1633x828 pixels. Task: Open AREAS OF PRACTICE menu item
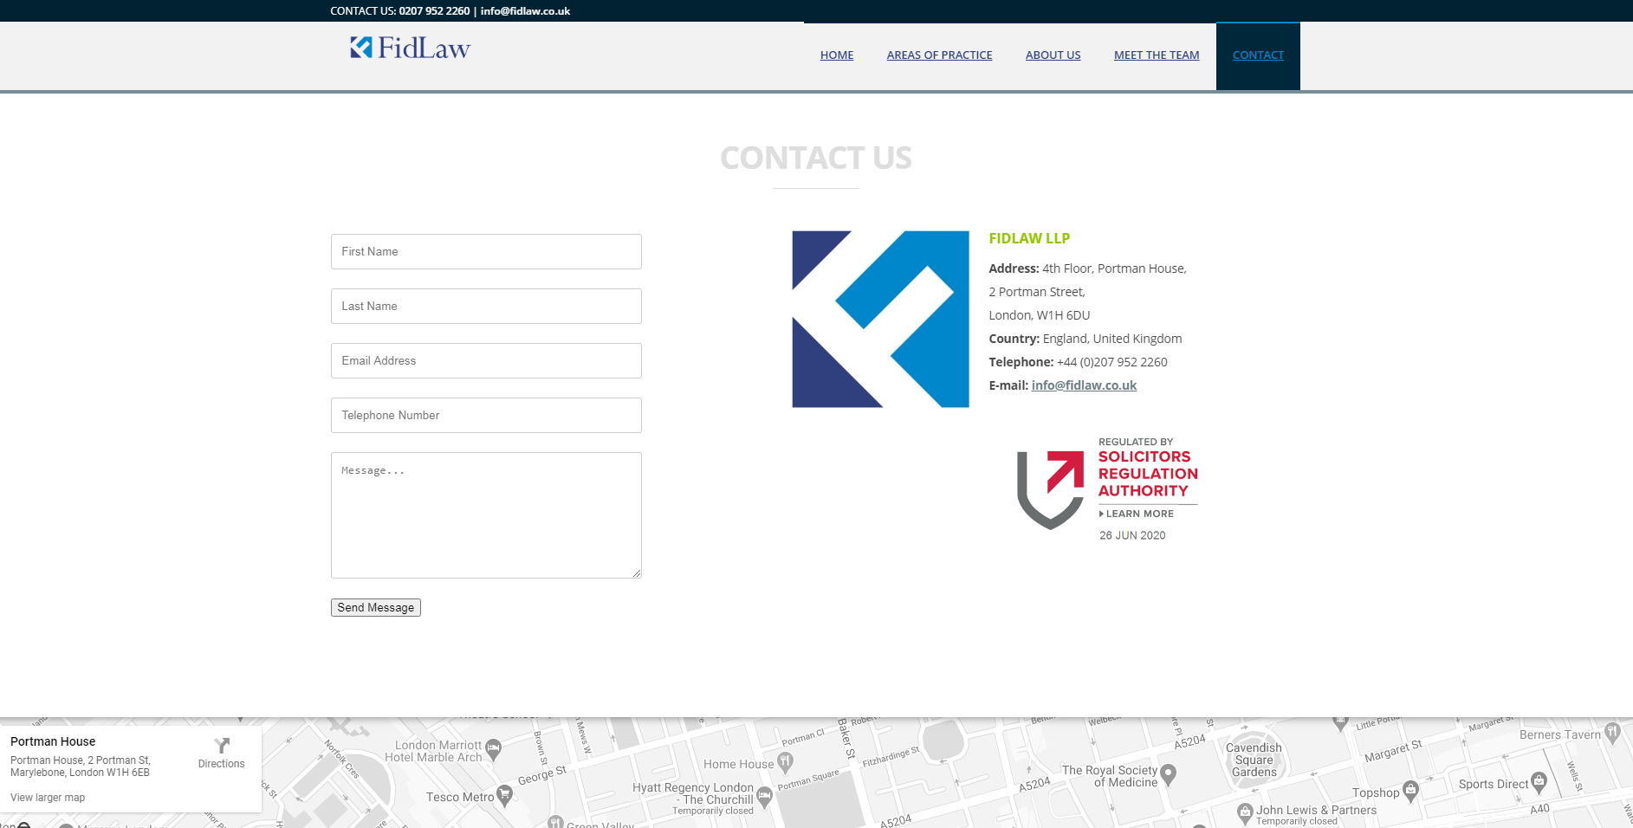pyautogui.click(x=939, y=55)
